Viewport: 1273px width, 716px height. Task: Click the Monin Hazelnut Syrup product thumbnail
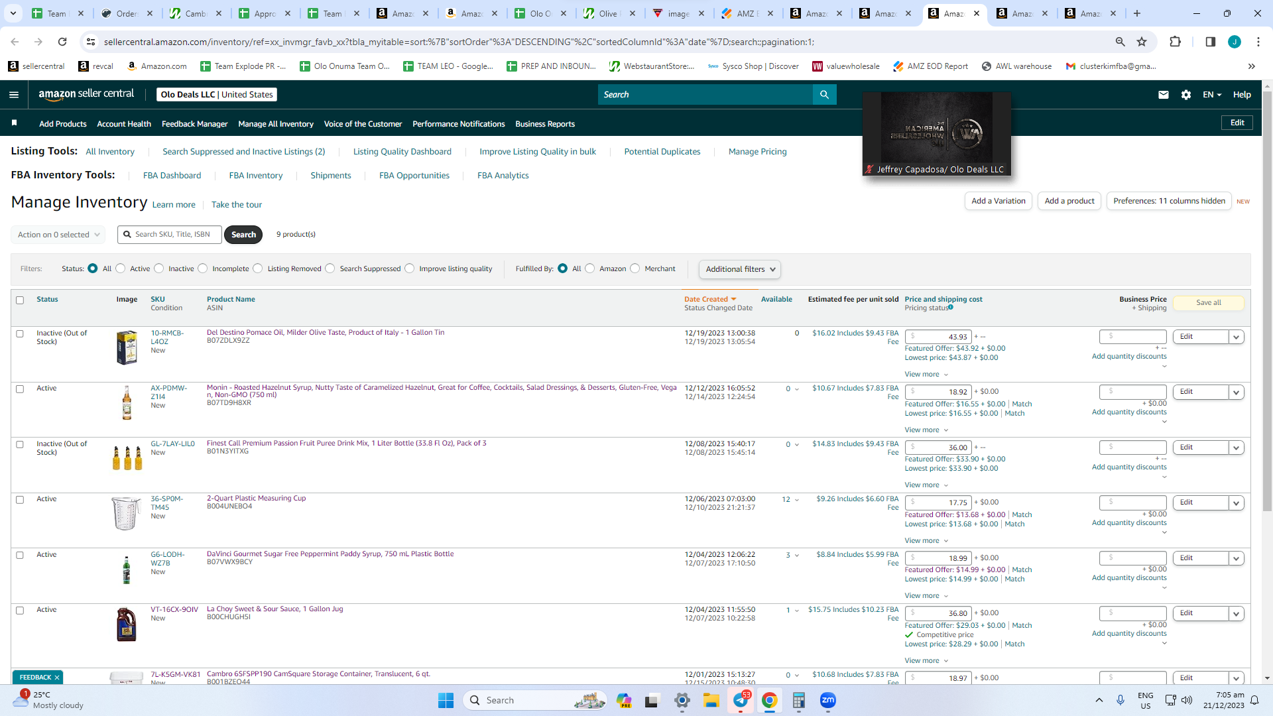pos(127,402)
